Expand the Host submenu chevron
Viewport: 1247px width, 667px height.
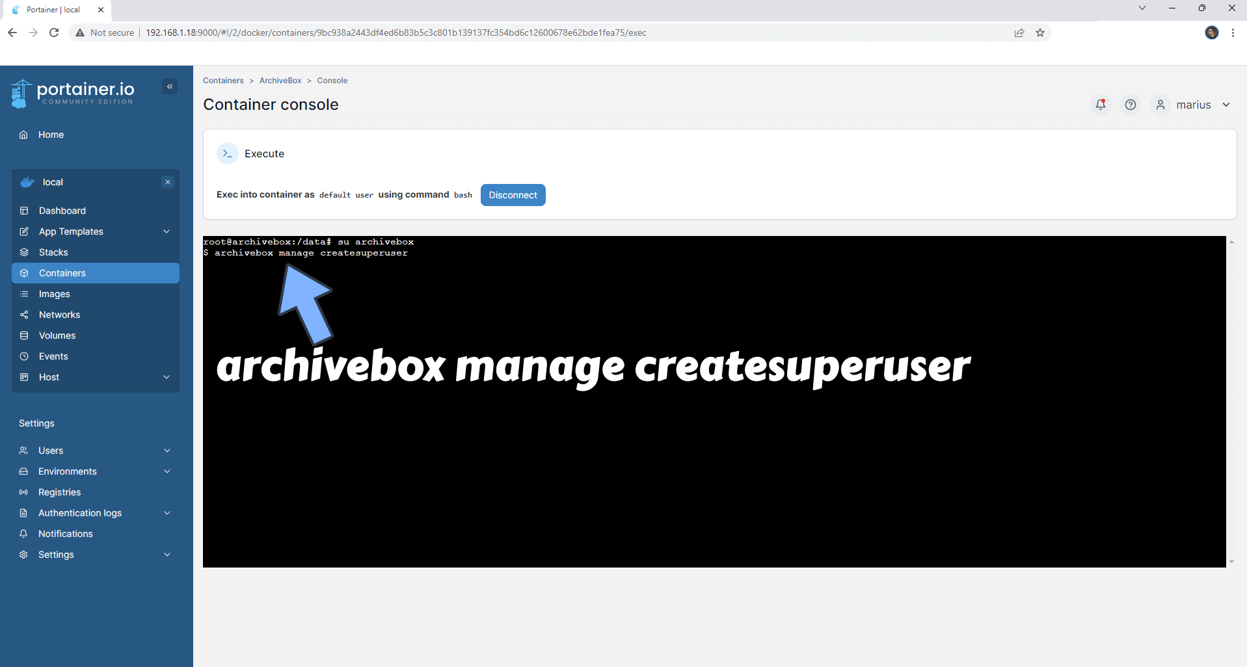tap(167, 377)
